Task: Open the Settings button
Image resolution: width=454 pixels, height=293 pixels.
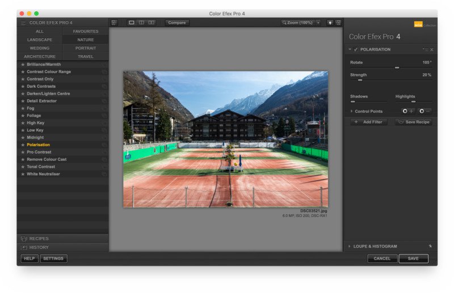Action: 53,258
